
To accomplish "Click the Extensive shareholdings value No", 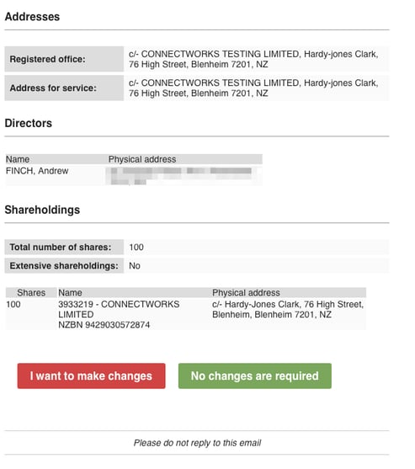I will pos(134,265).
